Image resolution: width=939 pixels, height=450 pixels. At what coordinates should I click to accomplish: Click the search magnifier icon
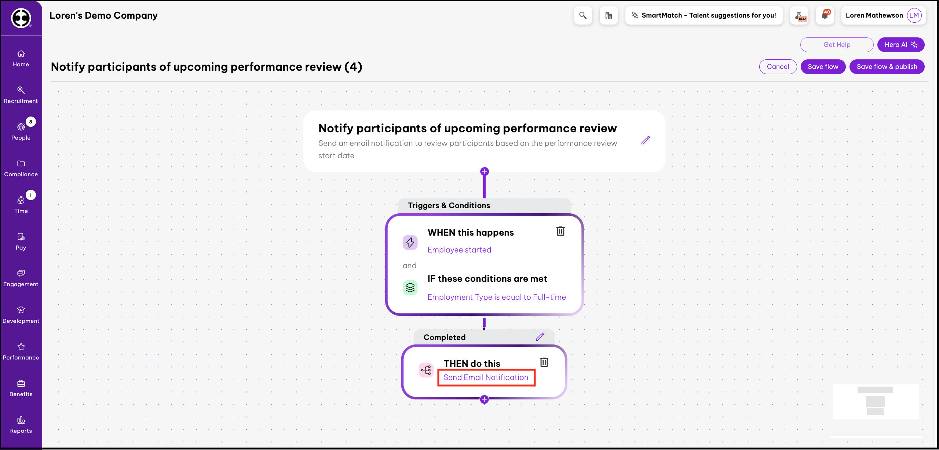point(583,15)
